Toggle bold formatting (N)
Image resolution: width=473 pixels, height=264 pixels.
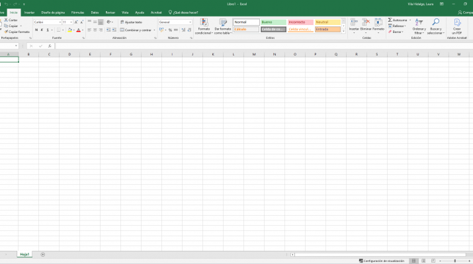36,30
